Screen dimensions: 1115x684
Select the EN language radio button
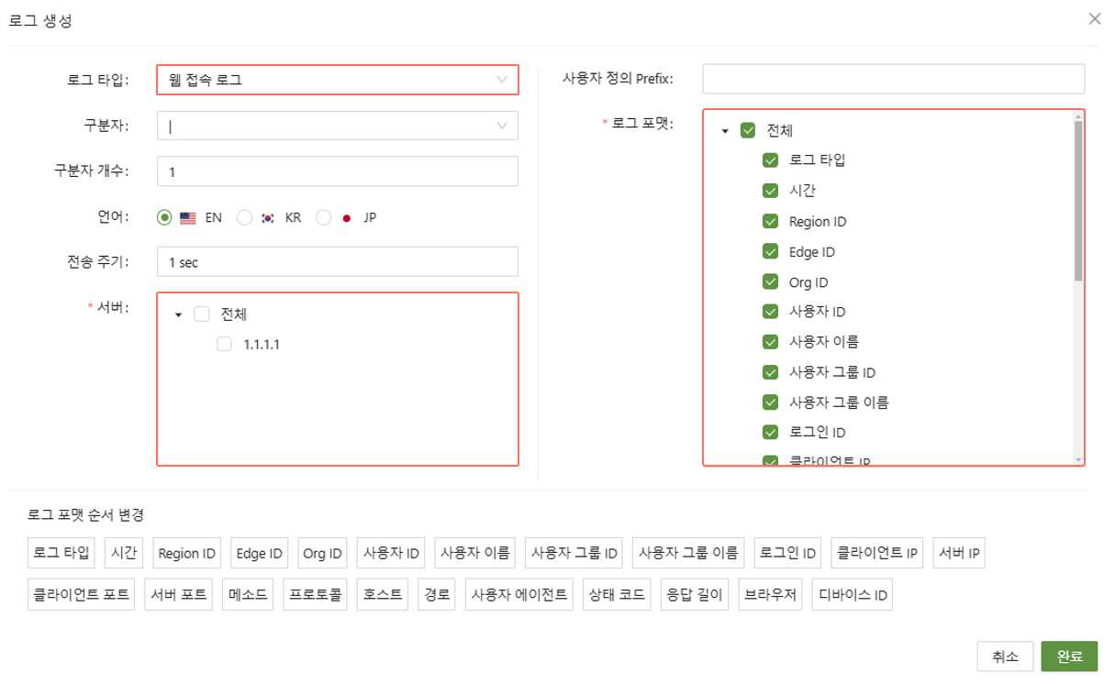click(164, 218)
